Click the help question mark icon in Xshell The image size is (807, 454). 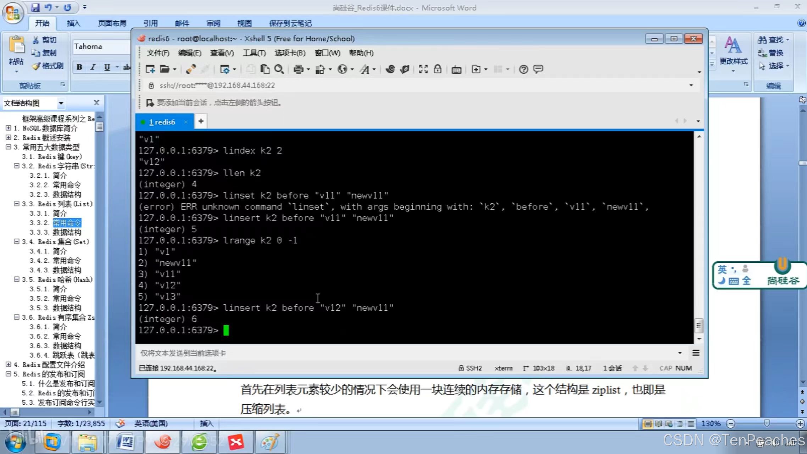pyautogui.click(x=523, y=69)
